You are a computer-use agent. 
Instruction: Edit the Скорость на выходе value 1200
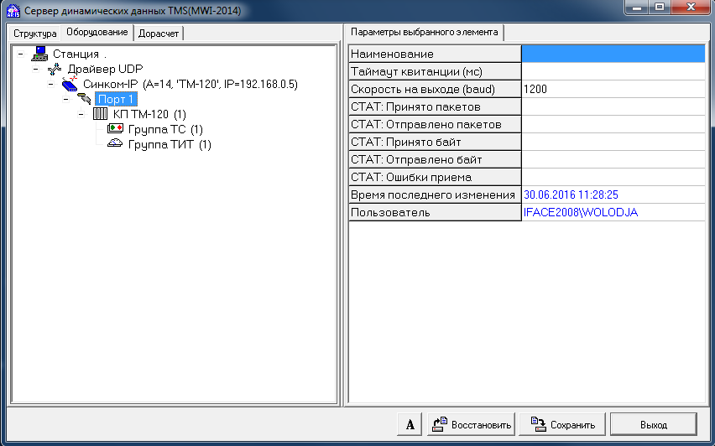[x=612, y=89]
